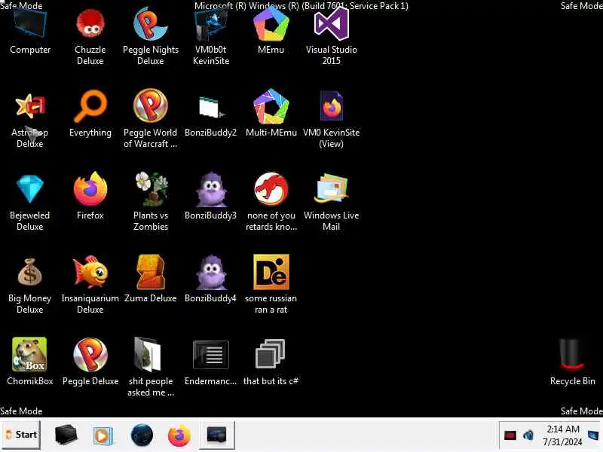Click the red tray notification icon
603x452 pixels.
[x=510, y=435]
